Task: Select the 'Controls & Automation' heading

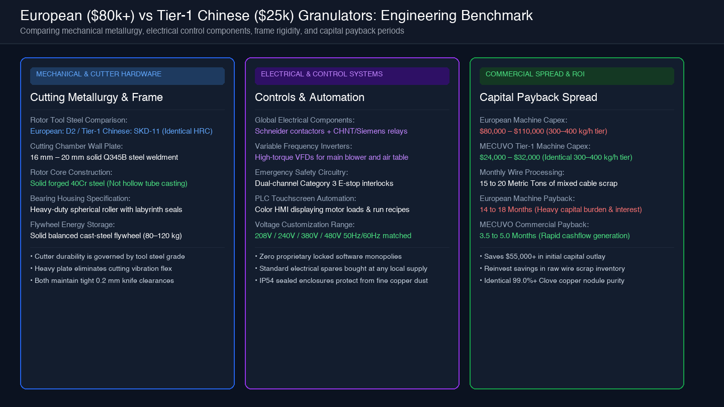Action: click(310, 97)
